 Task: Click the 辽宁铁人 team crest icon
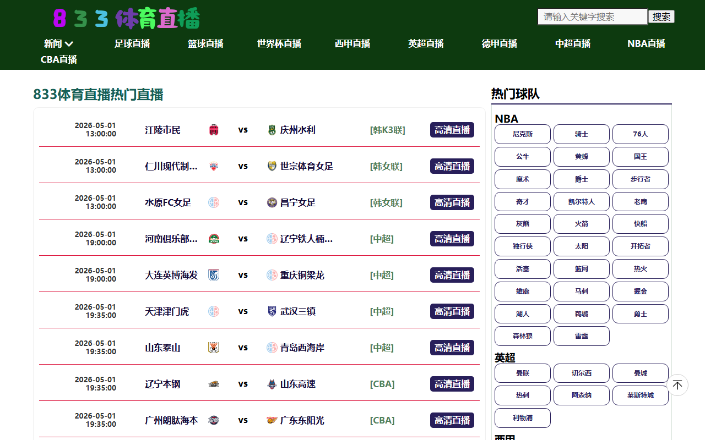point(272,239)
